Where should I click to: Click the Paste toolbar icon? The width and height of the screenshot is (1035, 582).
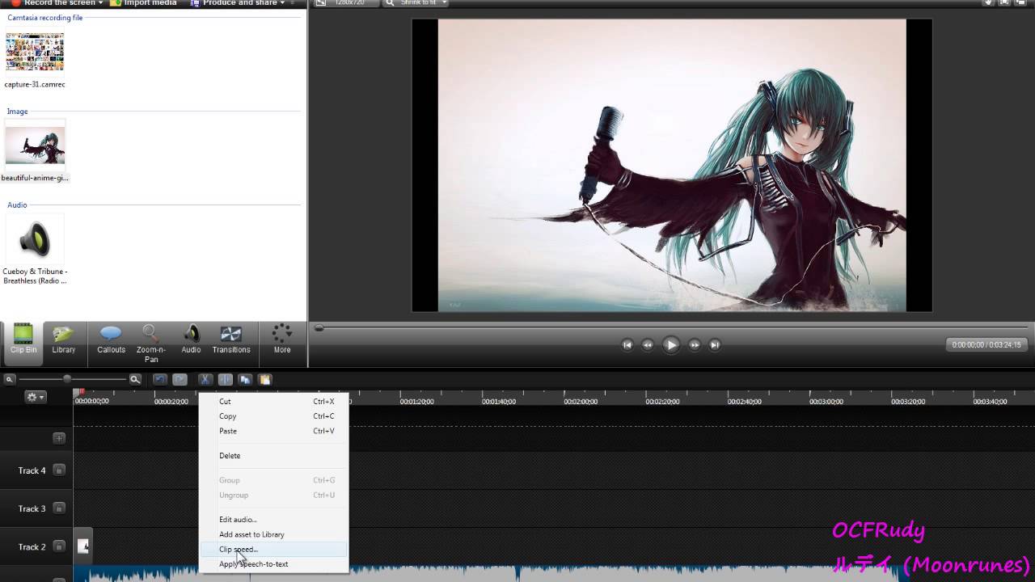point(264,379)
